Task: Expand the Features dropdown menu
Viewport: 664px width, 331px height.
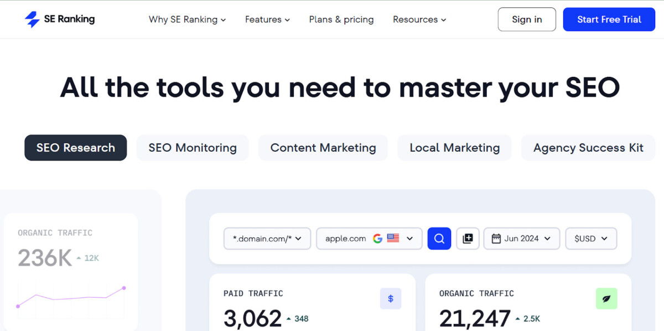Action: (267, 19)
